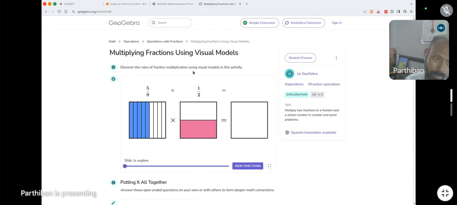
Task: Click the Sign in link
Action: click(x=337, y=23)
